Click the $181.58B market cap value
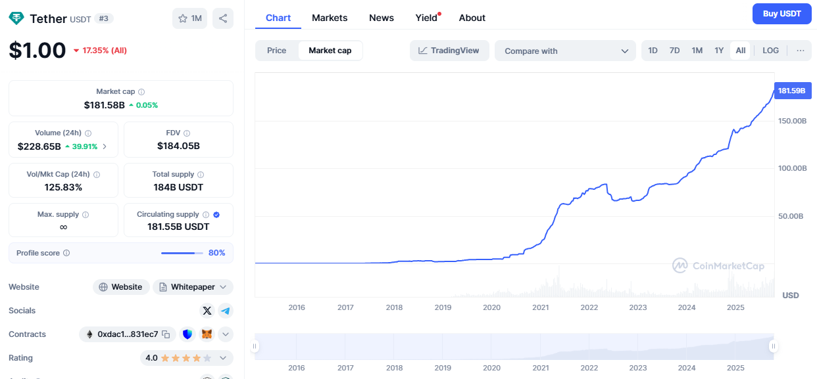The image size is (817, 379). tap(104, 105)
